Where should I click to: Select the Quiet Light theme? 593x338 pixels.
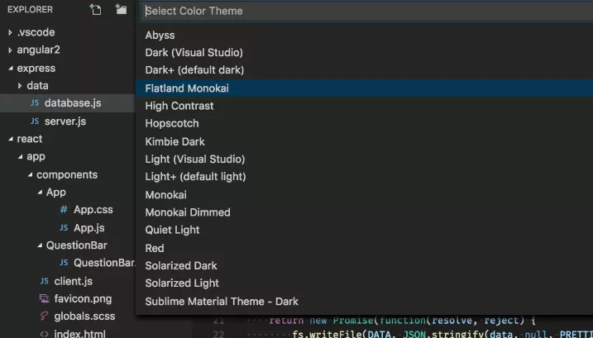point(364,230)
